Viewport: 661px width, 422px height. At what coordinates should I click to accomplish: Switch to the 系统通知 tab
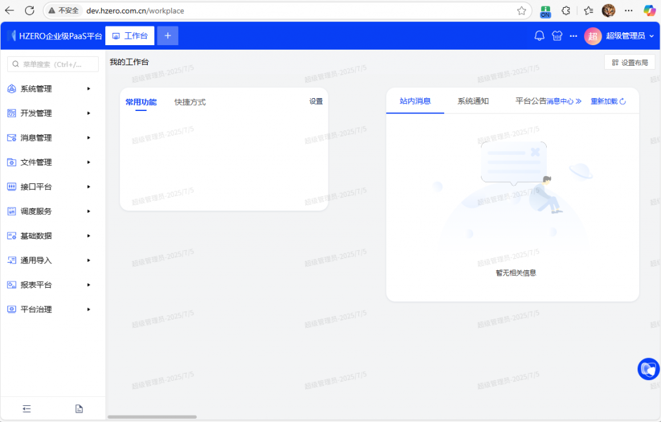click(473, 101)
